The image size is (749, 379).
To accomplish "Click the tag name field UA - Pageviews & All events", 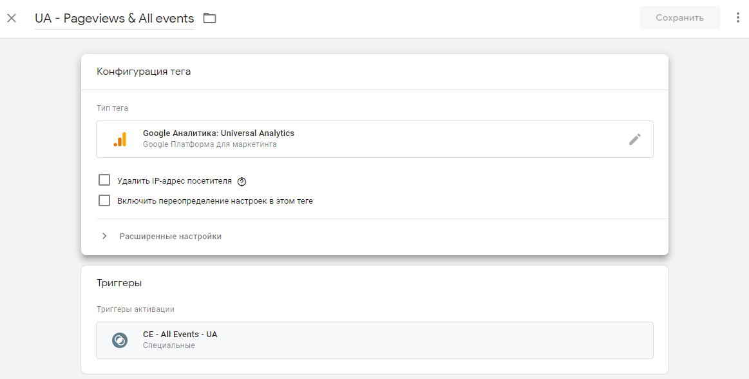I will 114,18.
